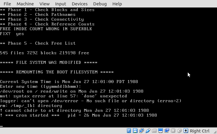Click the blinking cursor on the console's last line
This screenshot has height=134, width=217.
tap(2, 126)
